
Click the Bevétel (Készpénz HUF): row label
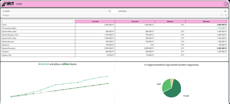coord(11,35)
